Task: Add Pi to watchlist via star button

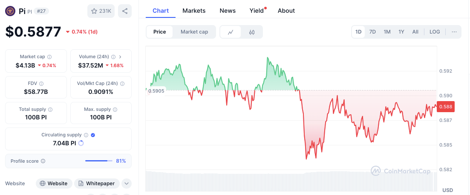Action: click(101, 11)
